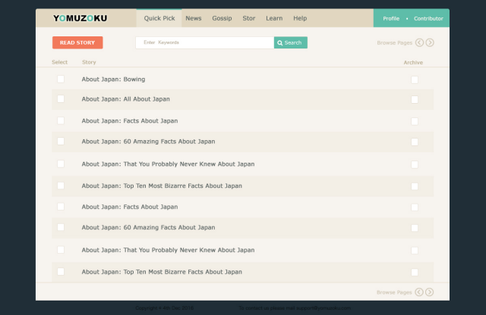Viewport: 486px width, 315px height.
Task: Go to next page using top Browse Pages arrow
Action: coord(430,42)
